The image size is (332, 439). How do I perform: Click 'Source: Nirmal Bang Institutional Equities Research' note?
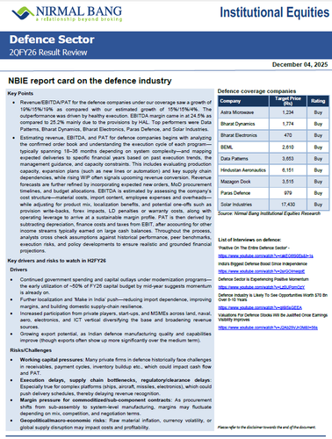(269, 213)
